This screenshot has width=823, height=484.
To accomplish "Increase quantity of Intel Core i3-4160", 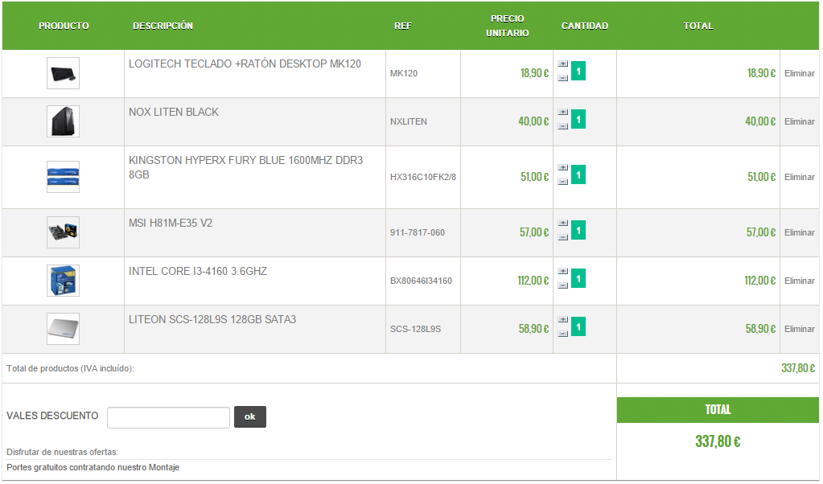I will [x=562, y=272].
